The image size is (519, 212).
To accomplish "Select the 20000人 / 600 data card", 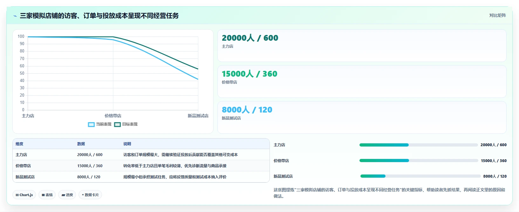I will coord(362,46).
